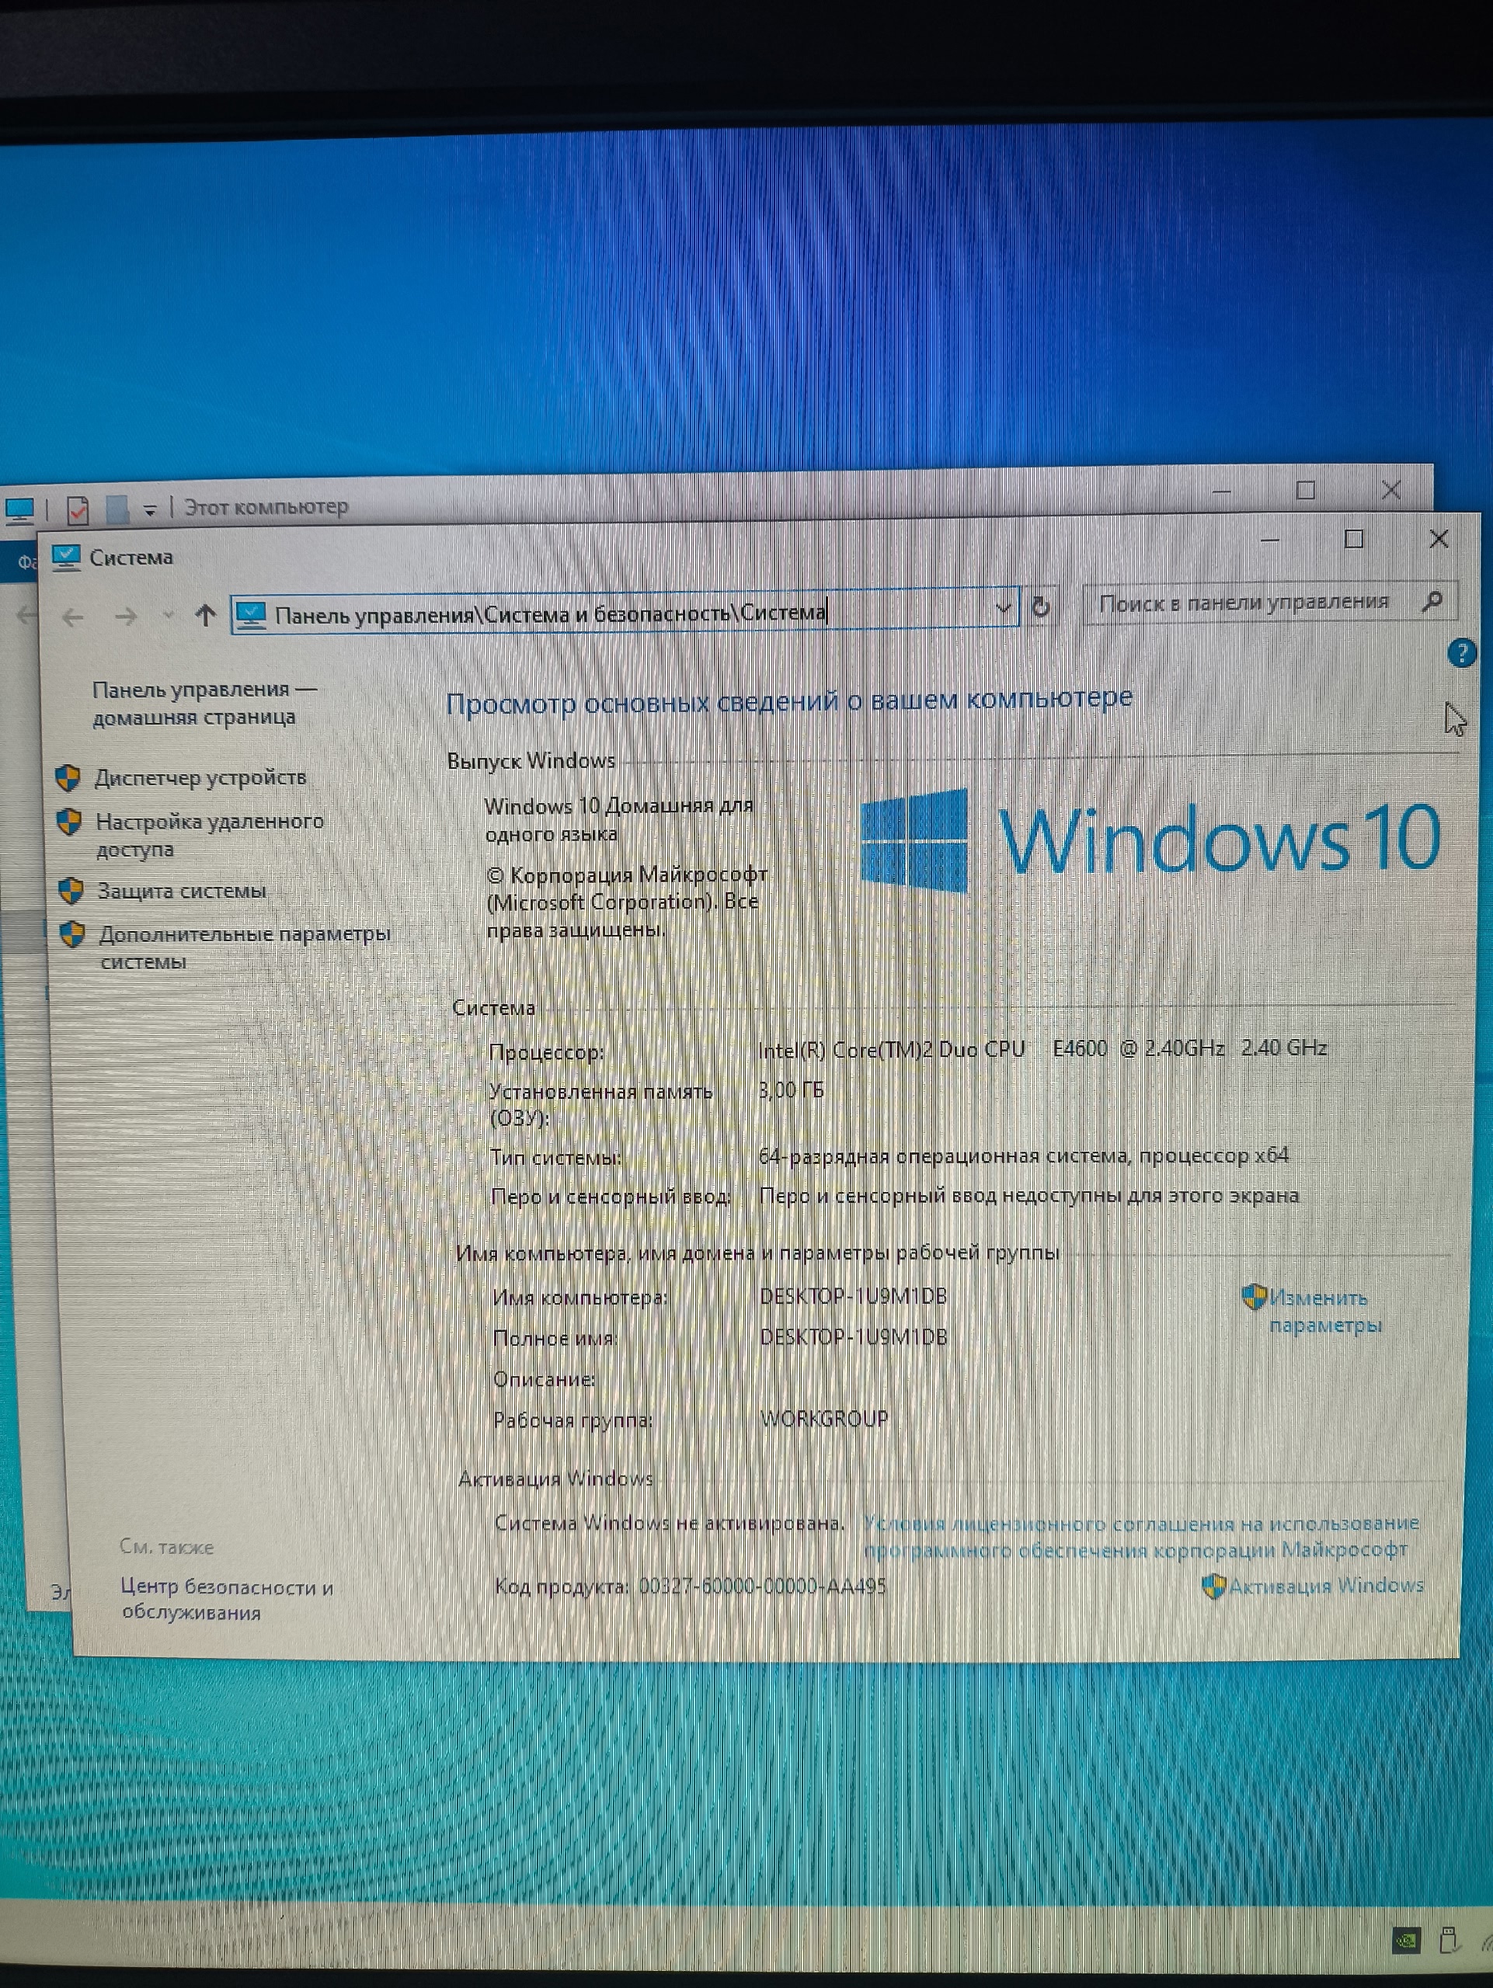This screenshot has height=1988, width=1493.
Task: Click the Система window title icon
Action: pyautogui.click(x=65, y=558)
